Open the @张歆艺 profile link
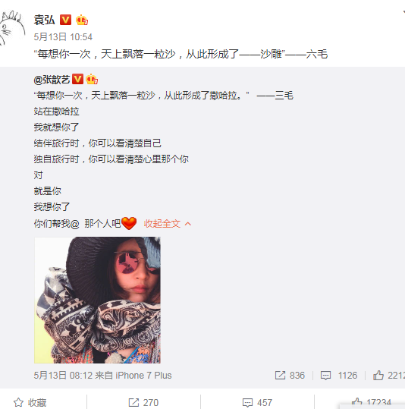The width and height of the screenshot is (405, 409). click(52, 79)
